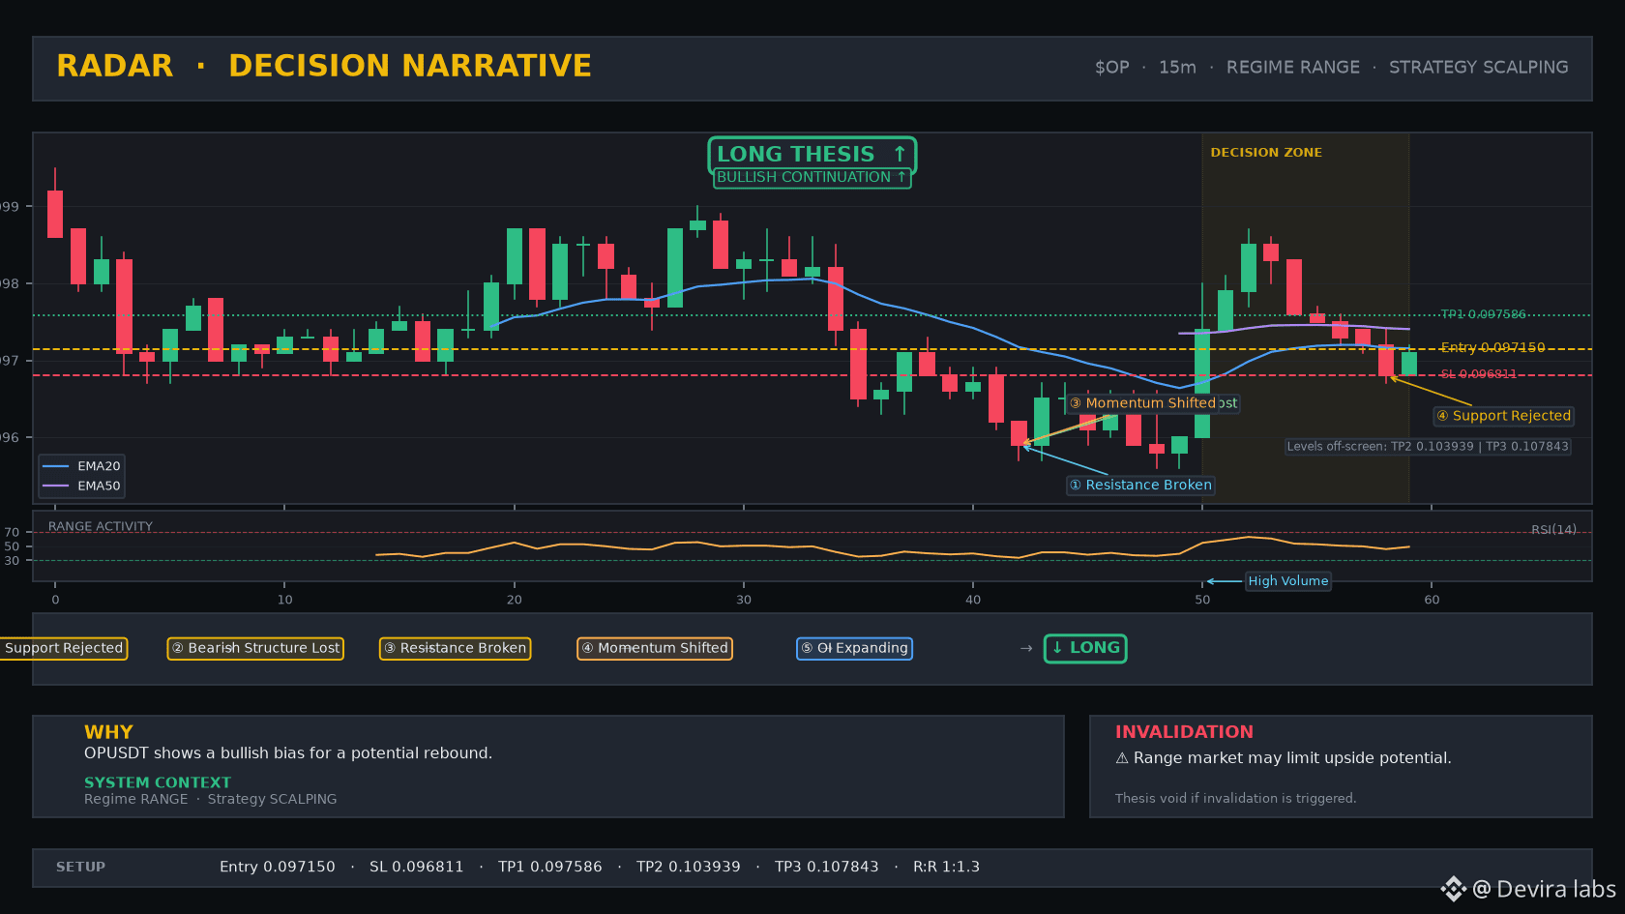The height and width of the screenshot is (914, 1625).
Task: Click the Support Rejected step chip
Action: click(63, 648)
